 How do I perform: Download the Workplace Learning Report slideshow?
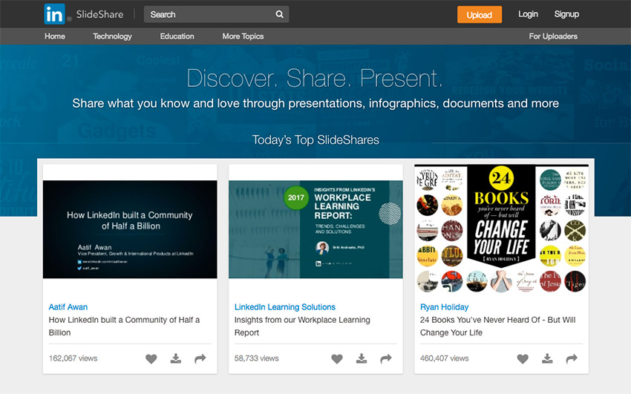pos(362,358)
